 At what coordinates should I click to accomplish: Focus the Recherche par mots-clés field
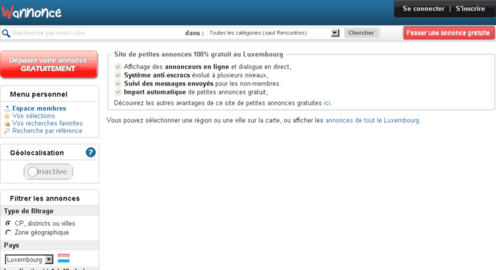(x=96, y=33)
